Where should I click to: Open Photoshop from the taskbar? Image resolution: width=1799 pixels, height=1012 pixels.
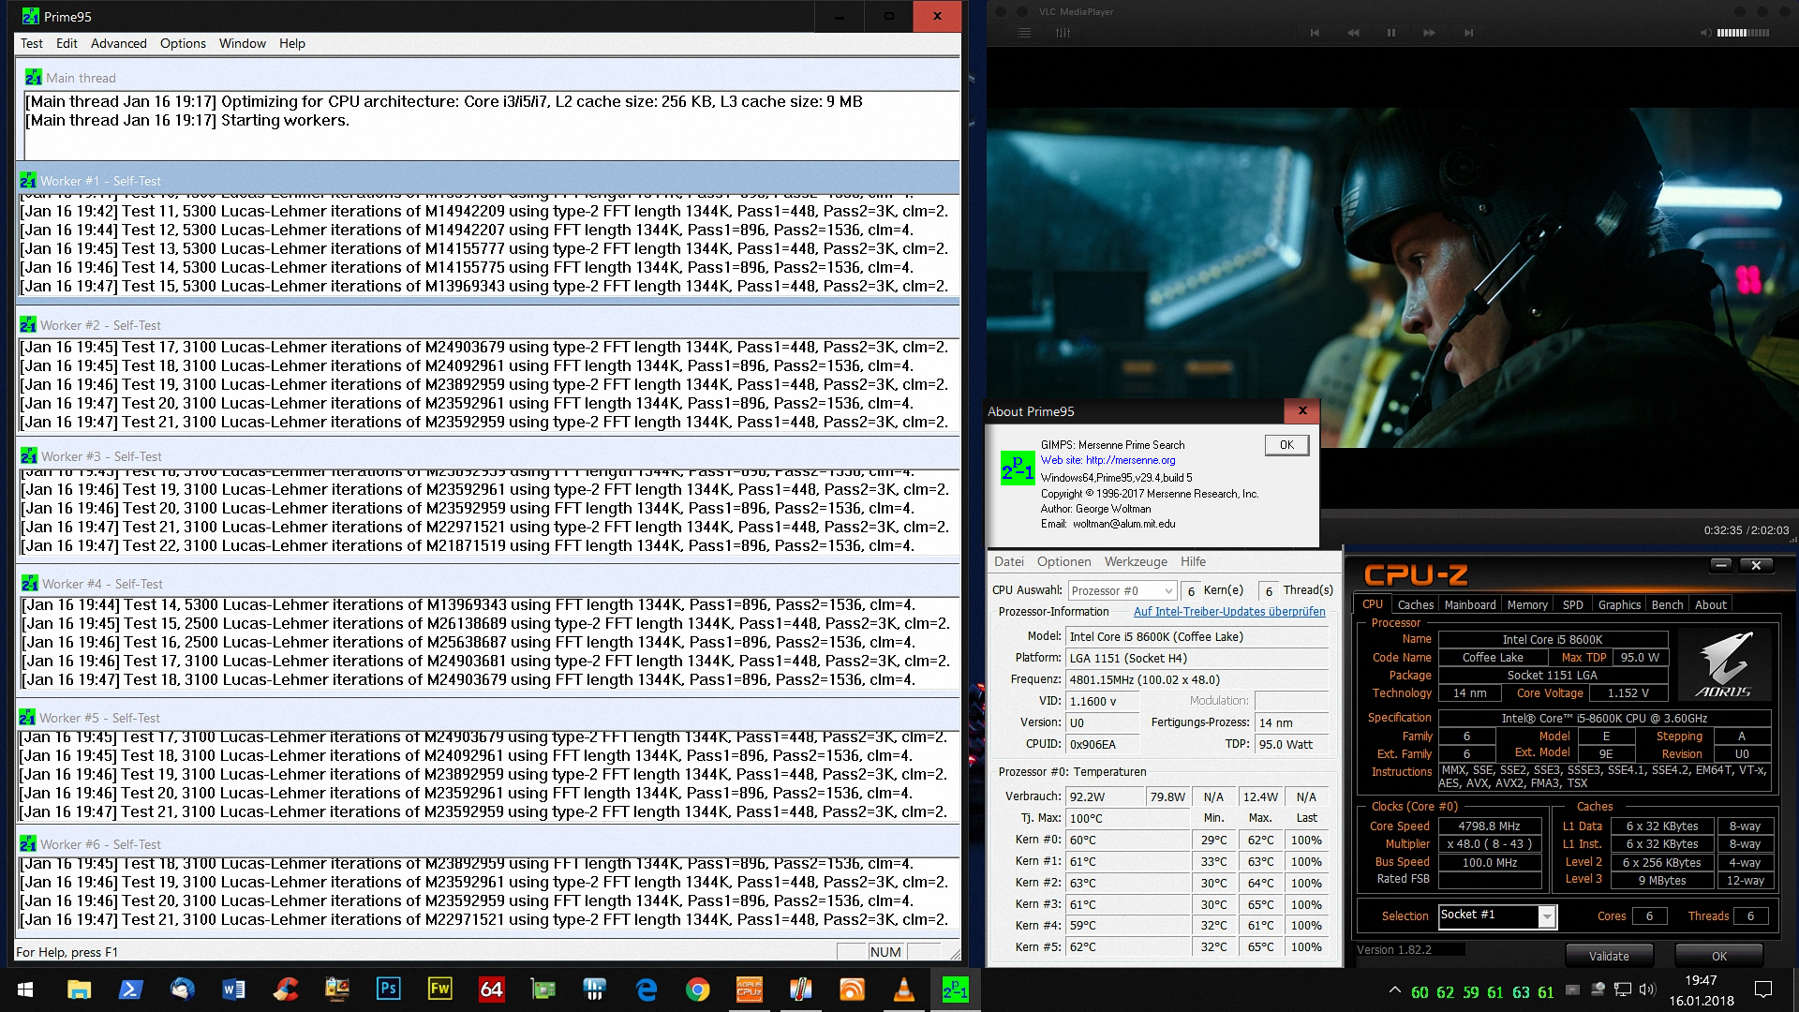388,990
